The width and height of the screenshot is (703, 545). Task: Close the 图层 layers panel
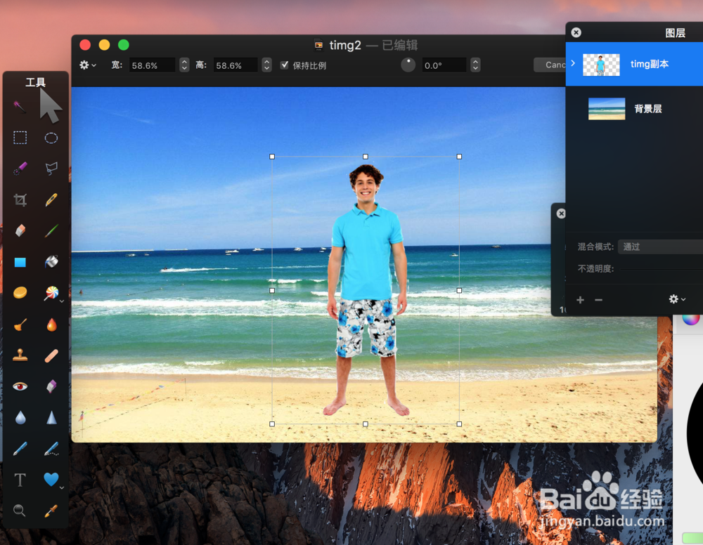point(576,32)
